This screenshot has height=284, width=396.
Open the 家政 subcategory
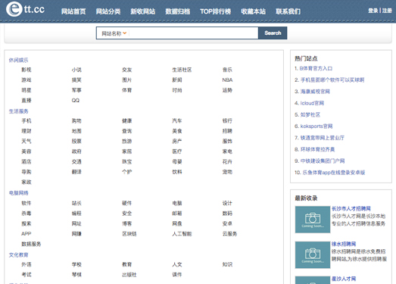(x=27, y=183)
